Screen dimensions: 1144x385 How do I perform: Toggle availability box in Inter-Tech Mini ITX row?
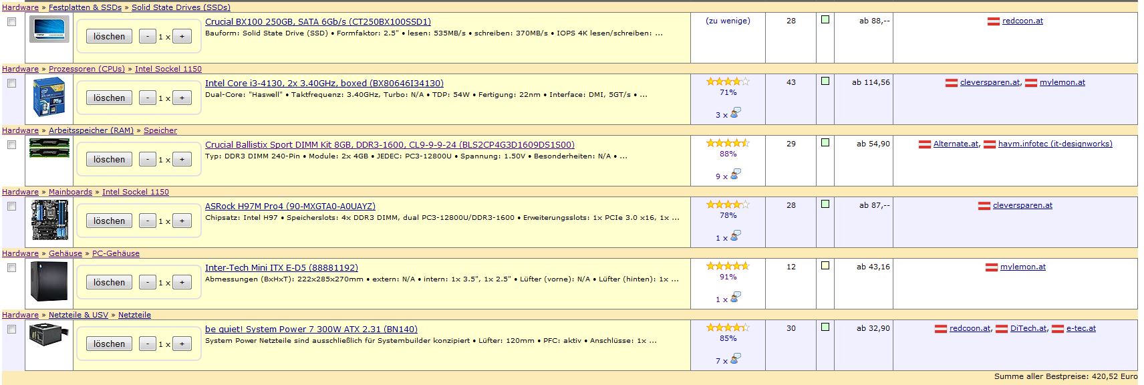click(825, 265)
